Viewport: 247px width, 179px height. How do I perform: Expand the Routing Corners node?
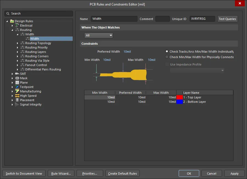coord(18,56)
